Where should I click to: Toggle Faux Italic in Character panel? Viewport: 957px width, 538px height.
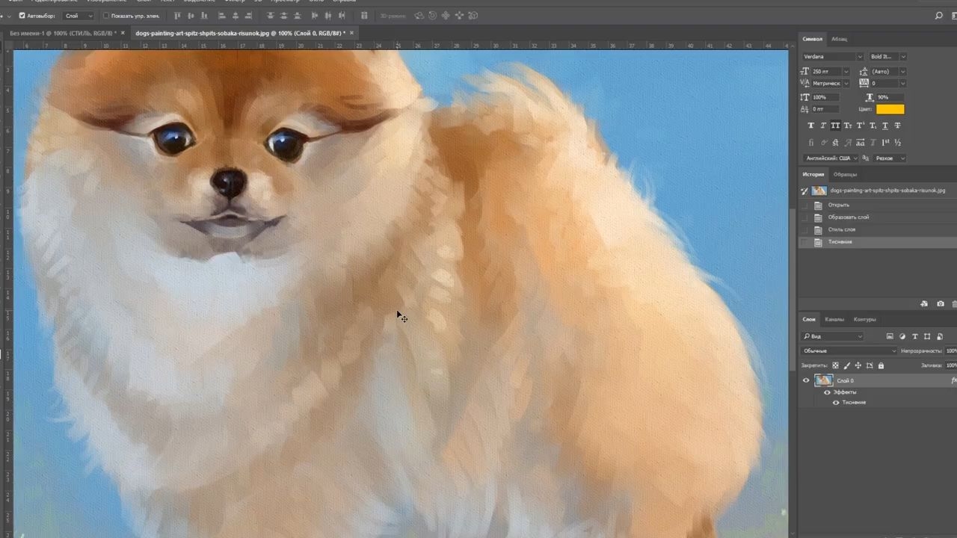[x=823, y=126]
